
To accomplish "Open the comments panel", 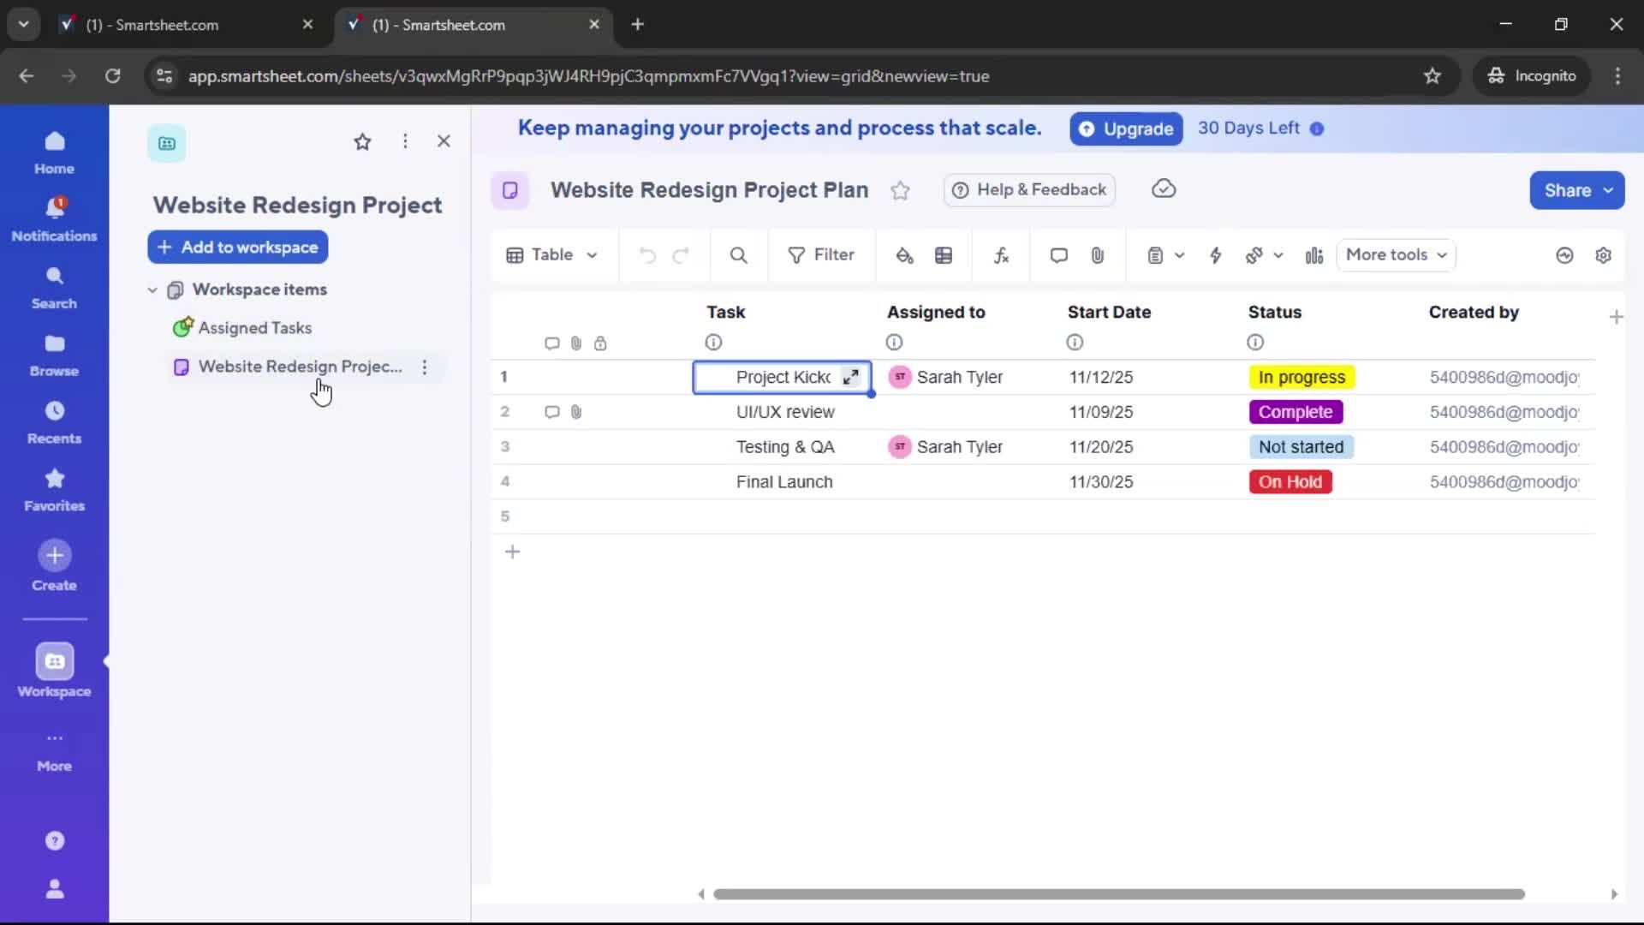I will (1058, 255).
